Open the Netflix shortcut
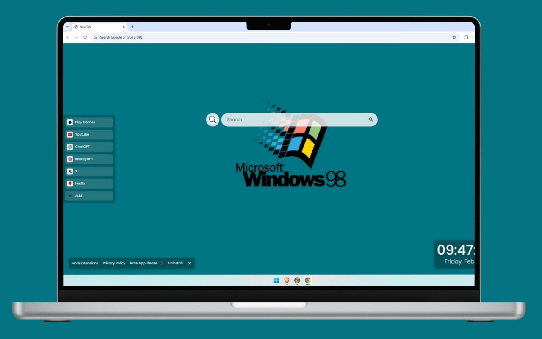542x339 pixels. tap(89, 183)
